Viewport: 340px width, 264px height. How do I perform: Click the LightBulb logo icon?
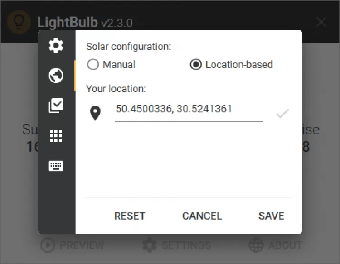[x=19, y=22]
